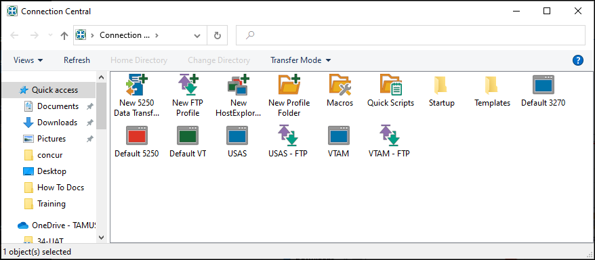Click the New Profile Folder icon
595x260 pixels.
(x=289, y=85)
